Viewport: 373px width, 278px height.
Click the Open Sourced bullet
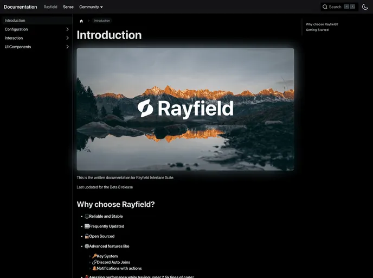coord(101,236)
